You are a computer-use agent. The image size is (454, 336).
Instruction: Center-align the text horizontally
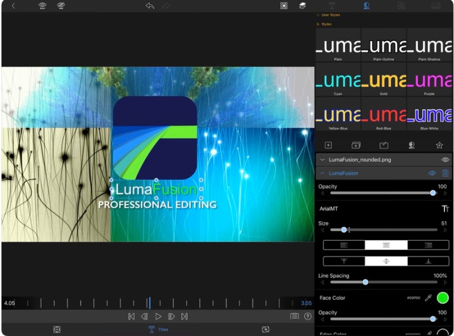point(386,245)
